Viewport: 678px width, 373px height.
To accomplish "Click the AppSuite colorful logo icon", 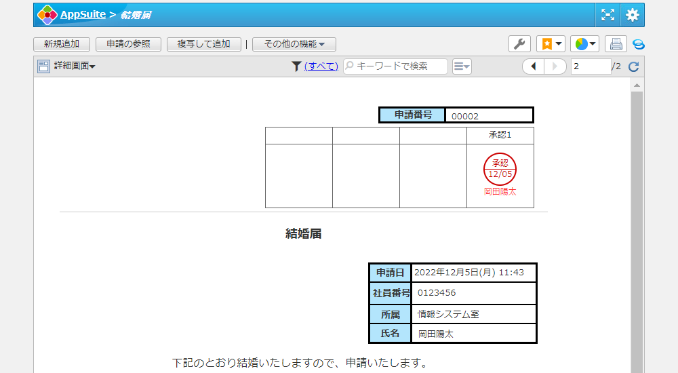I will (x=47, y=15).
